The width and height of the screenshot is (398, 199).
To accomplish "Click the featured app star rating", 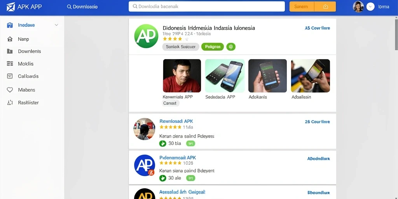I will (176, 39).
